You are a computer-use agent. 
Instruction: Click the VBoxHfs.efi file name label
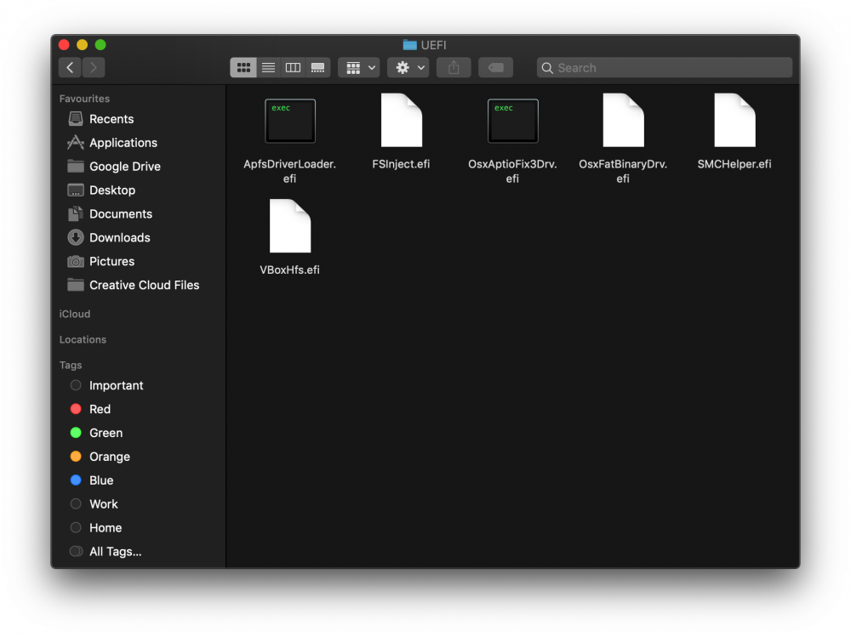pos(290,270)
